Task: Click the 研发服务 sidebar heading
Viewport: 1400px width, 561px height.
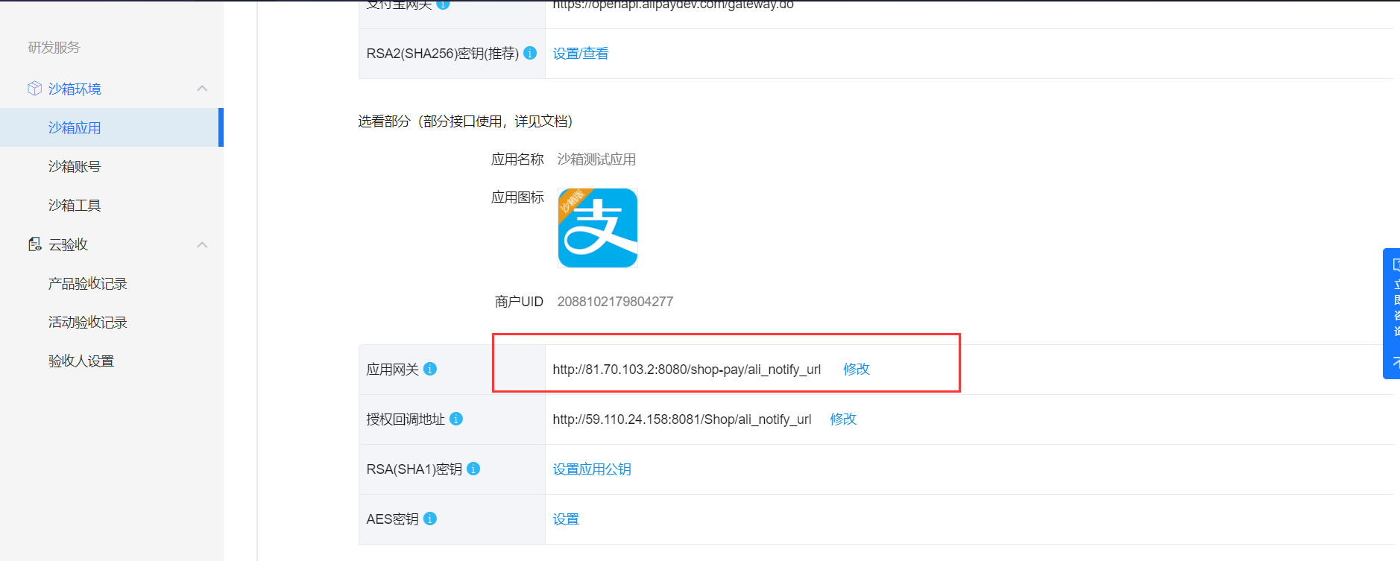Action: (54, 47)
